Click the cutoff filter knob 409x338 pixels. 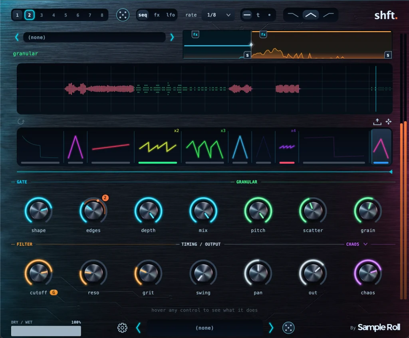pos(39,273)
